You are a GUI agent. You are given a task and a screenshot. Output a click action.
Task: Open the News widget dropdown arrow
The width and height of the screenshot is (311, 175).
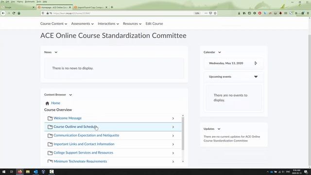point(56,52)
